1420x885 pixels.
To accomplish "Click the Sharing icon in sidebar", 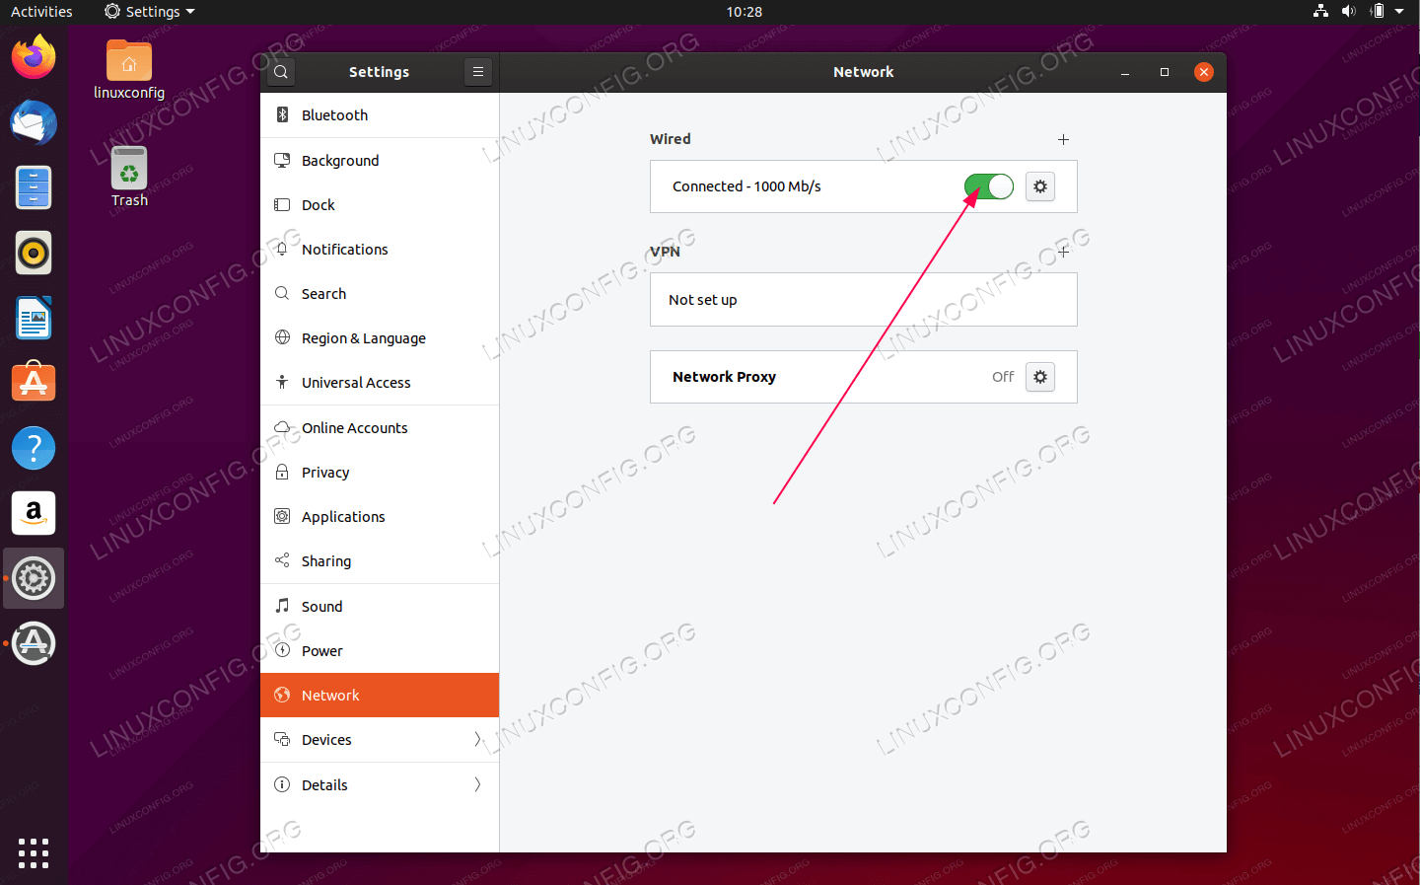I will (282, 560).
